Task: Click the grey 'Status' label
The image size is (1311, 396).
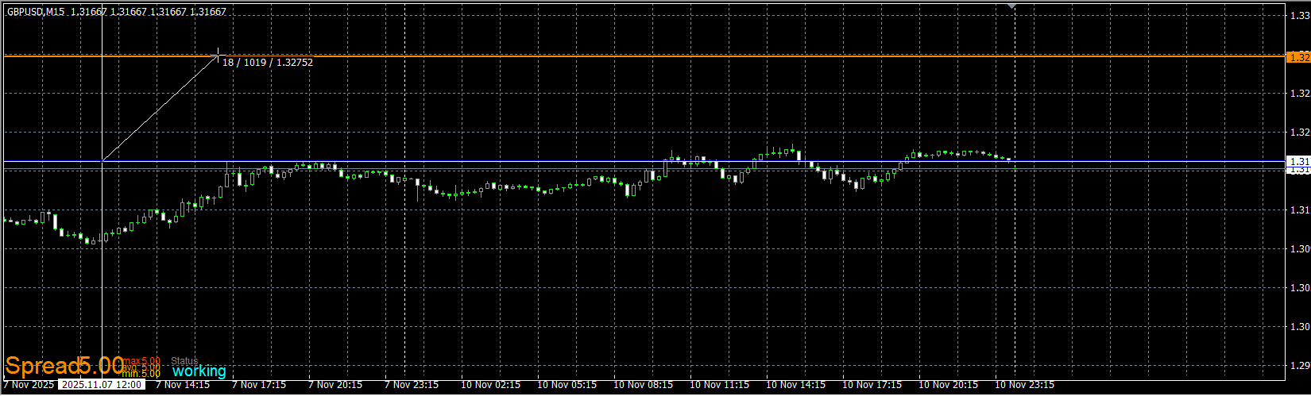Action: [184, 361]
